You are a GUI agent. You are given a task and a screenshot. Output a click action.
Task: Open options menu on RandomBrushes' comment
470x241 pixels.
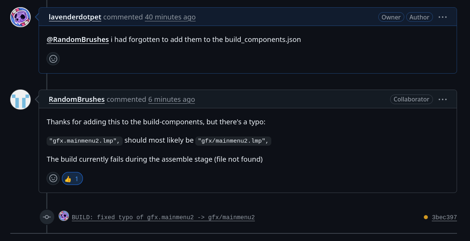(x=442, y=100)
